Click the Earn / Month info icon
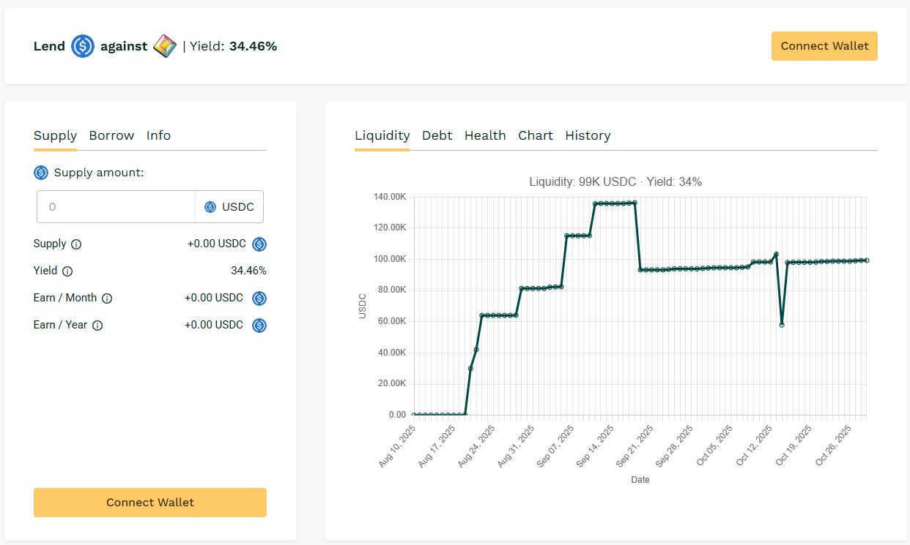Viewport: 910px width, 545px height. tap(107, 298)
